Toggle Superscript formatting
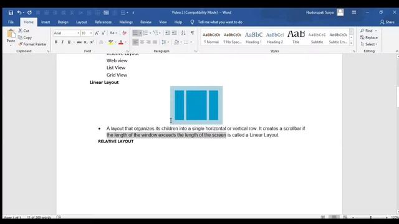This screenshot has height=224, width=399. [92, 42]
